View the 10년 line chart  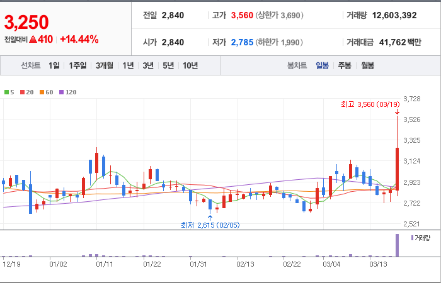click(x=190, y=65)
